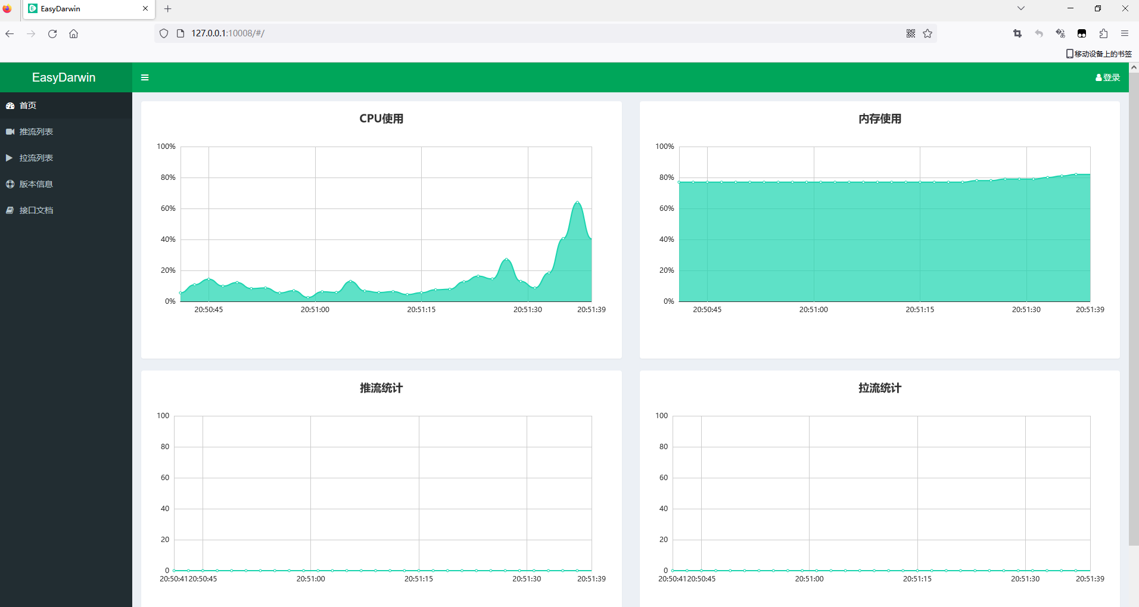Viewport: 1139px width, 607px height.
Task: Click the shield tracking protection icon
Action: 164,33
